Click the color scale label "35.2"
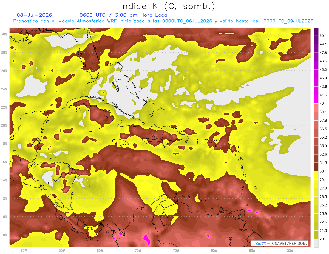Screen dimensions: 329x254 pos(323,138)
